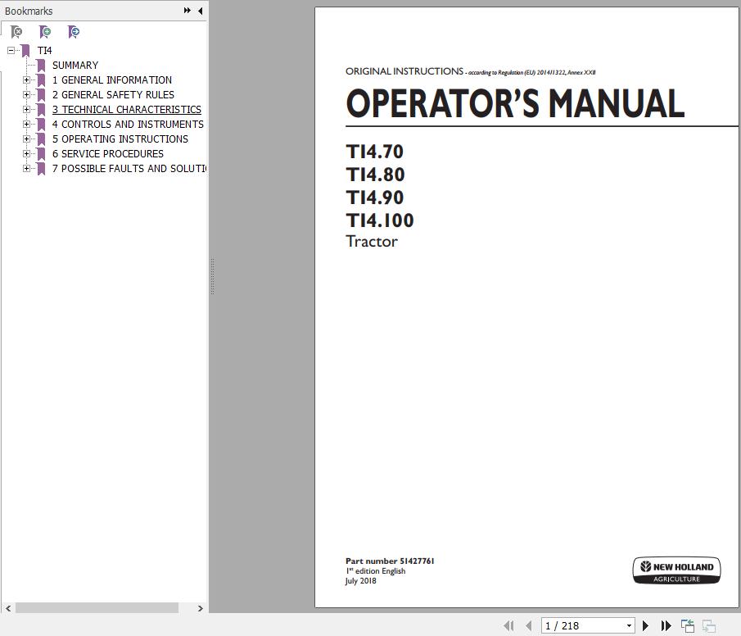Viewport: 741px width, 636px height.
Task: Expand the 6 SERVICE PROCEDURES bookmark
Action: [x=26, y=154]
